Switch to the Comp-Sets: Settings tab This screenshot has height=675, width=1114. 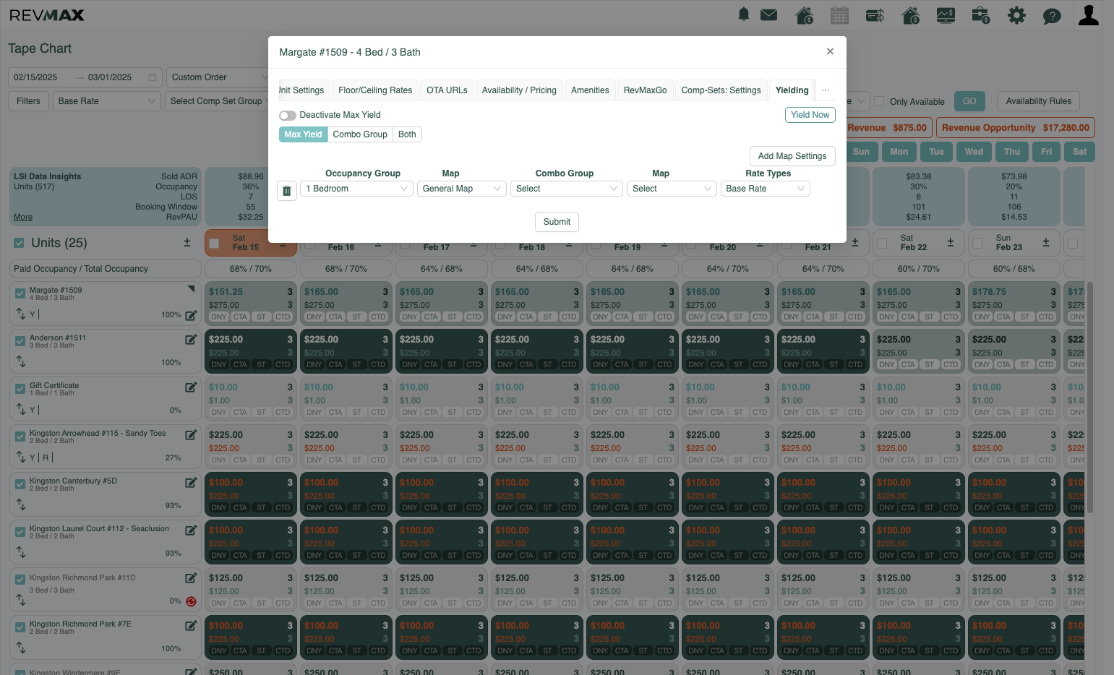[x=721, y=90]
